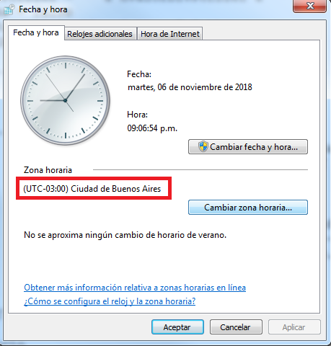The height and width of the screenshot is (346, 331).
Task: Click the UTC-03:00 Buenos Aires time zone text
Action: pos(92,189)
